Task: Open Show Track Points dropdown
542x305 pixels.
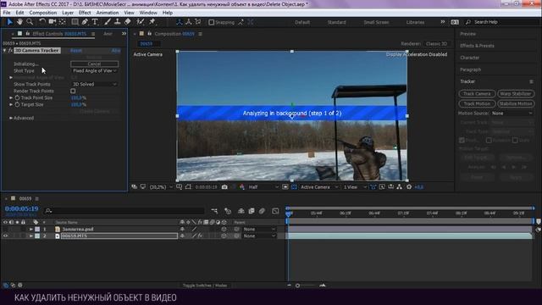Action: 94,84
